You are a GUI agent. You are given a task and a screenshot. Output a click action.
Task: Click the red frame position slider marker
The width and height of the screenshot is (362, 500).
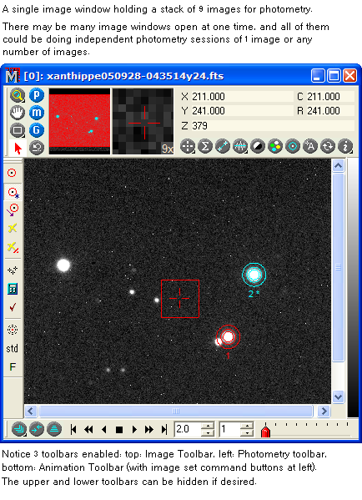[x=265, y=432]
